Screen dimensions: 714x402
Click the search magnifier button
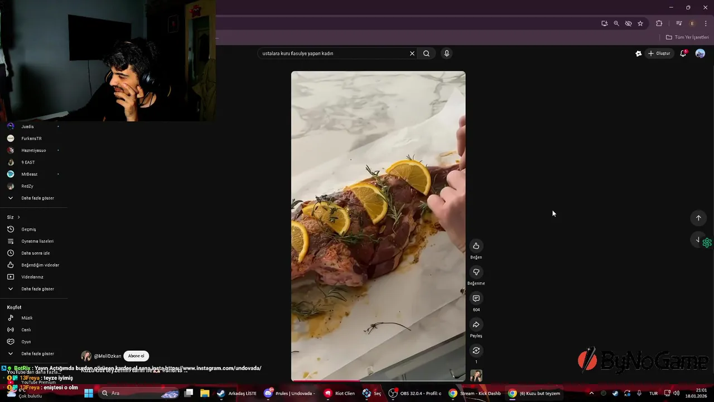click(426, 54)
